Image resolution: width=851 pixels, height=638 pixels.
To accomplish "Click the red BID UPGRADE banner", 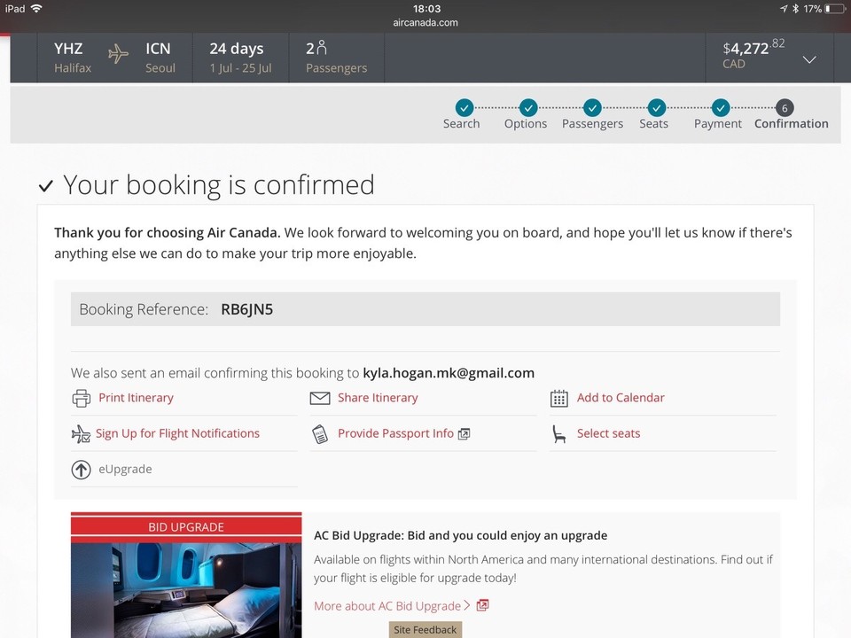I will 186,526.
